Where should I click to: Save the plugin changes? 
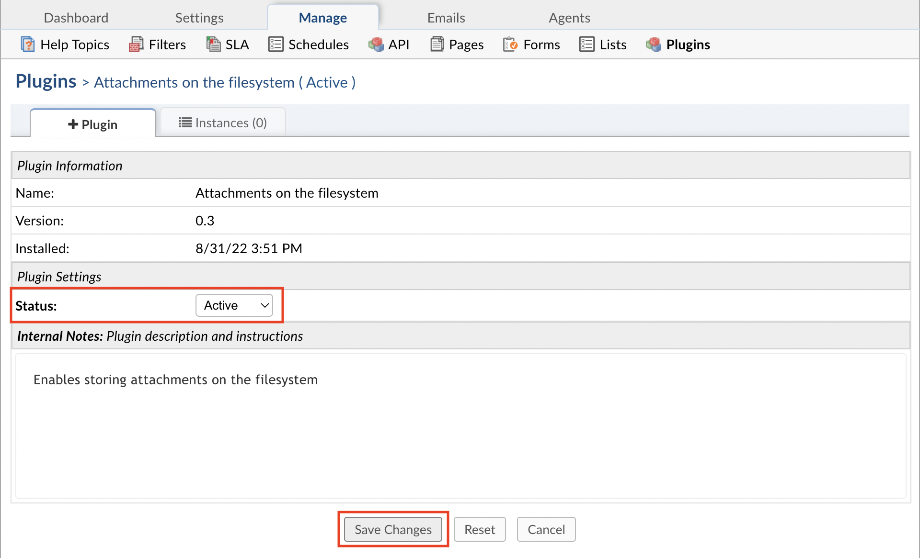392,529
